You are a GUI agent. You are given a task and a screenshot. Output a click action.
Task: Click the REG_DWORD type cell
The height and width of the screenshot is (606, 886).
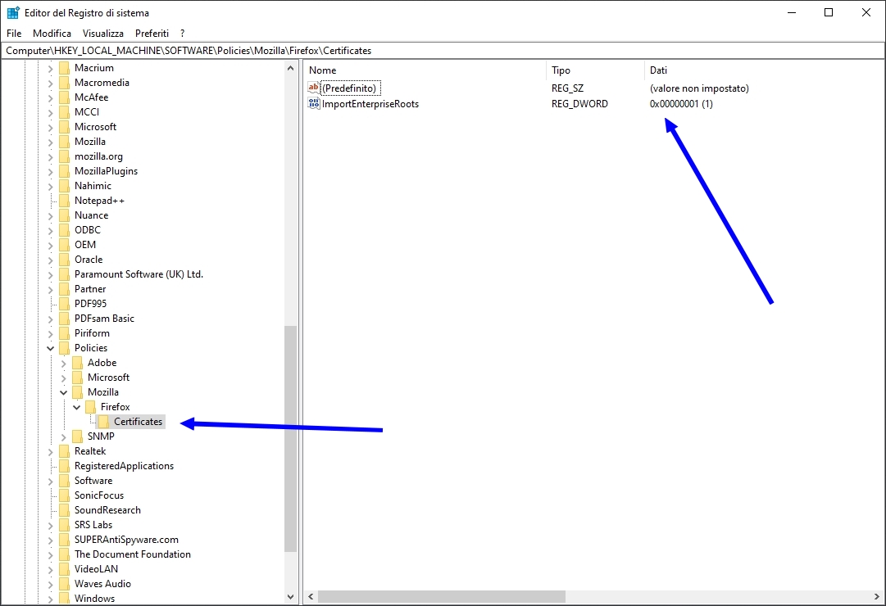(x=579, y=104)
